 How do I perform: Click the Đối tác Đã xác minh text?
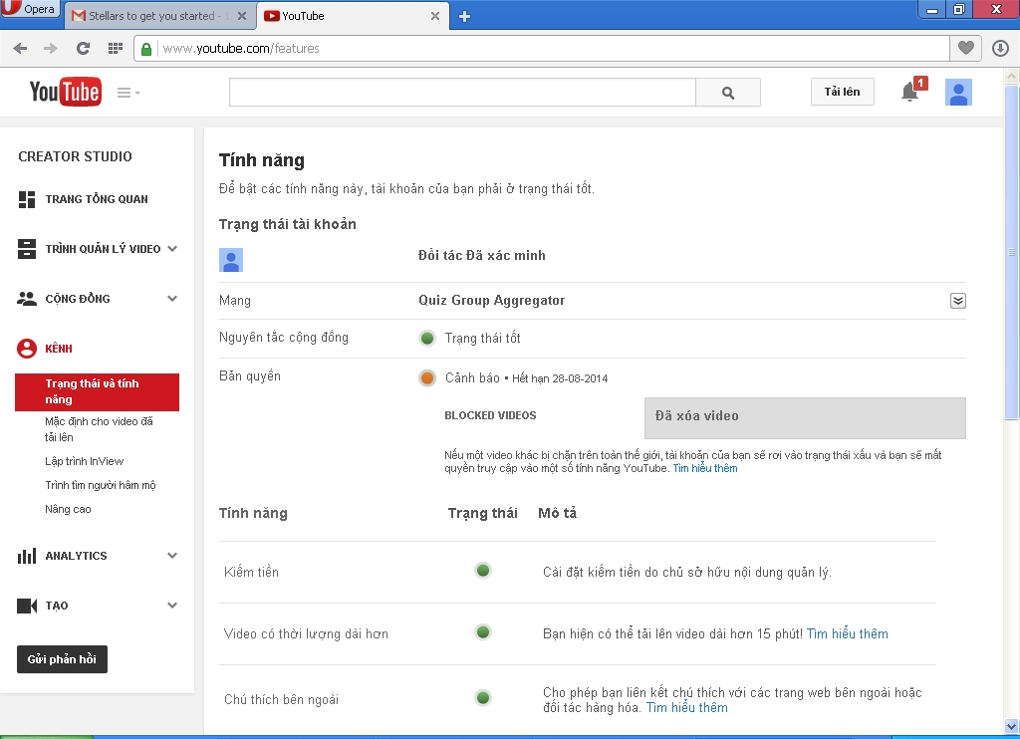(482, 256)
